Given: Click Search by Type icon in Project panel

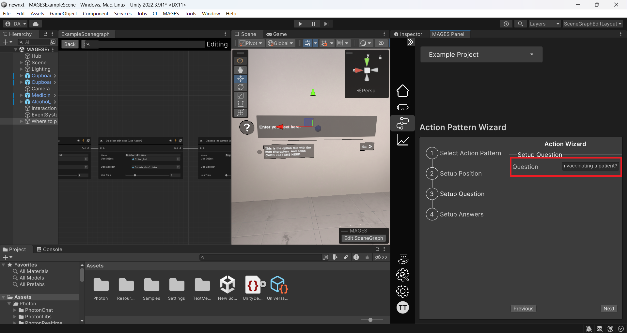Looking at the screenshot, I should [335, 257].
